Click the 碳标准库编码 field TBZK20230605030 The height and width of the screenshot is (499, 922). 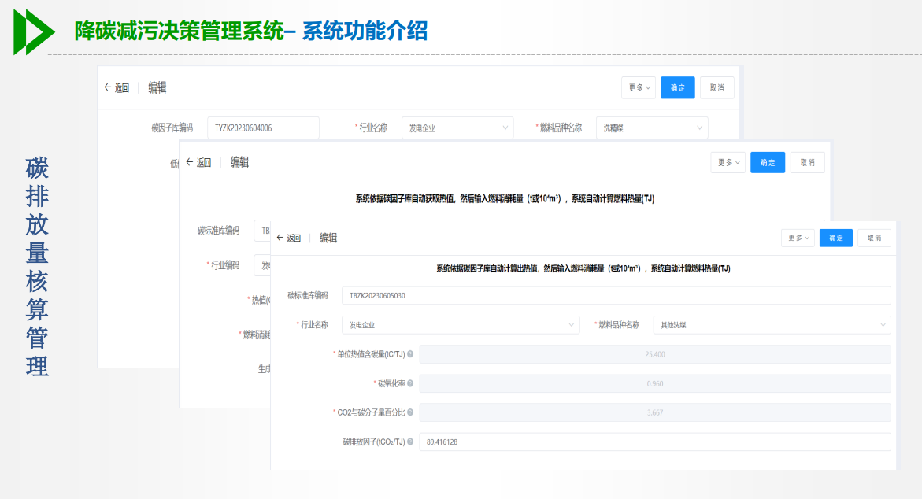(x=617, y=296)
